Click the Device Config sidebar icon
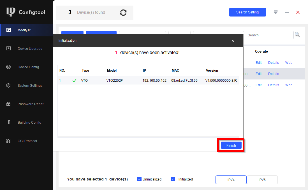Image resolution: width=308 pixels, height=190 pixels. coord(8,67)
